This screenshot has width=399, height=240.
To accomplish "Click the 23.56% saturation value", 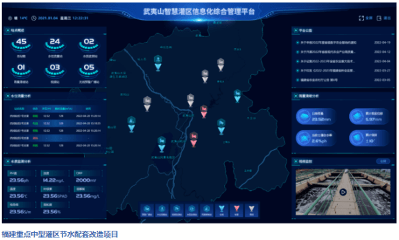I will 52,212.
